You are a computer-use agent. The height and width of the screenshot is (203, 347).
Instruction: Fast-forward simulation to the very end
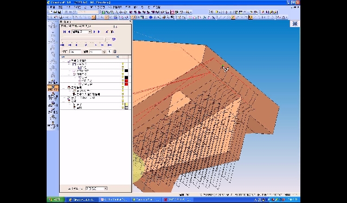point(110,45)
